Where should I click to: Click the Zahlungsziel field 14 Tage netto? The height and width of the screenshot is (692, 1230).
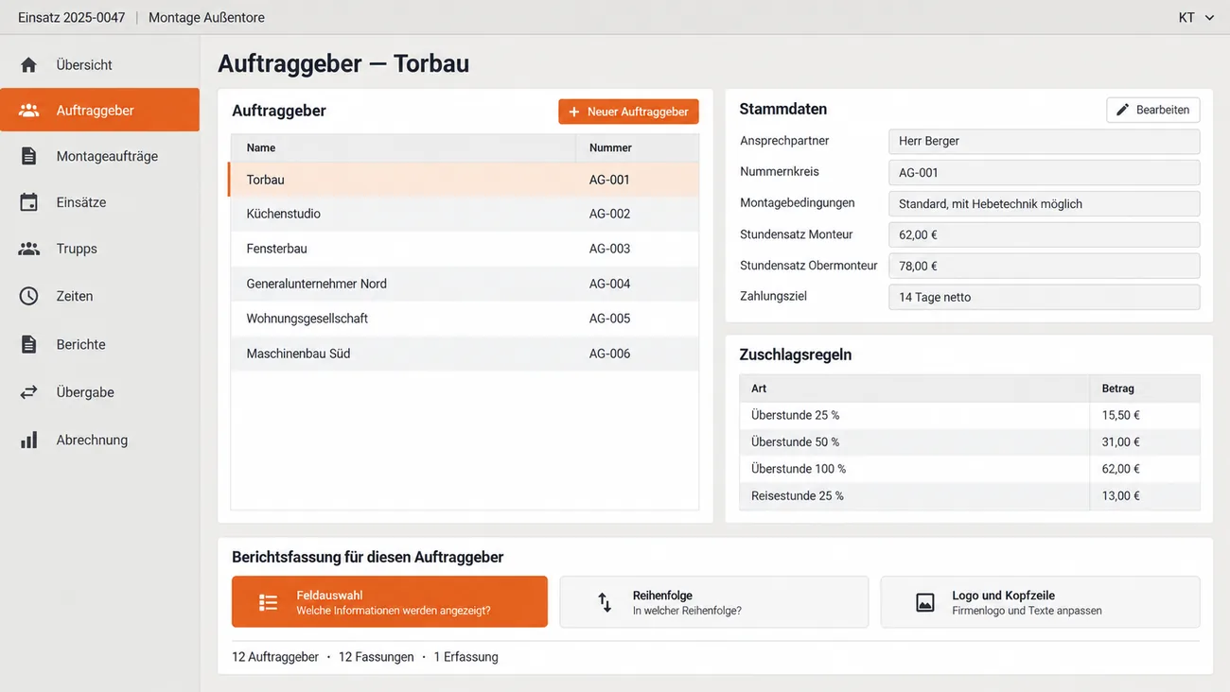pos(1045,297)
